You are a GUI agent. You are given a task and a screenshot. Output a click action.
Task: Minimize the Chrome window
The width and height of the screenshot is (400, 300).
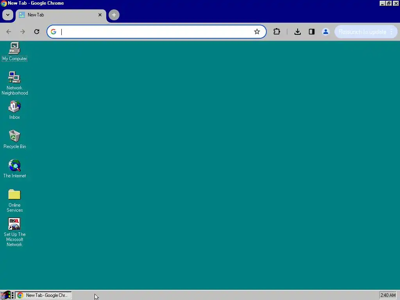(x=382, y=3)
